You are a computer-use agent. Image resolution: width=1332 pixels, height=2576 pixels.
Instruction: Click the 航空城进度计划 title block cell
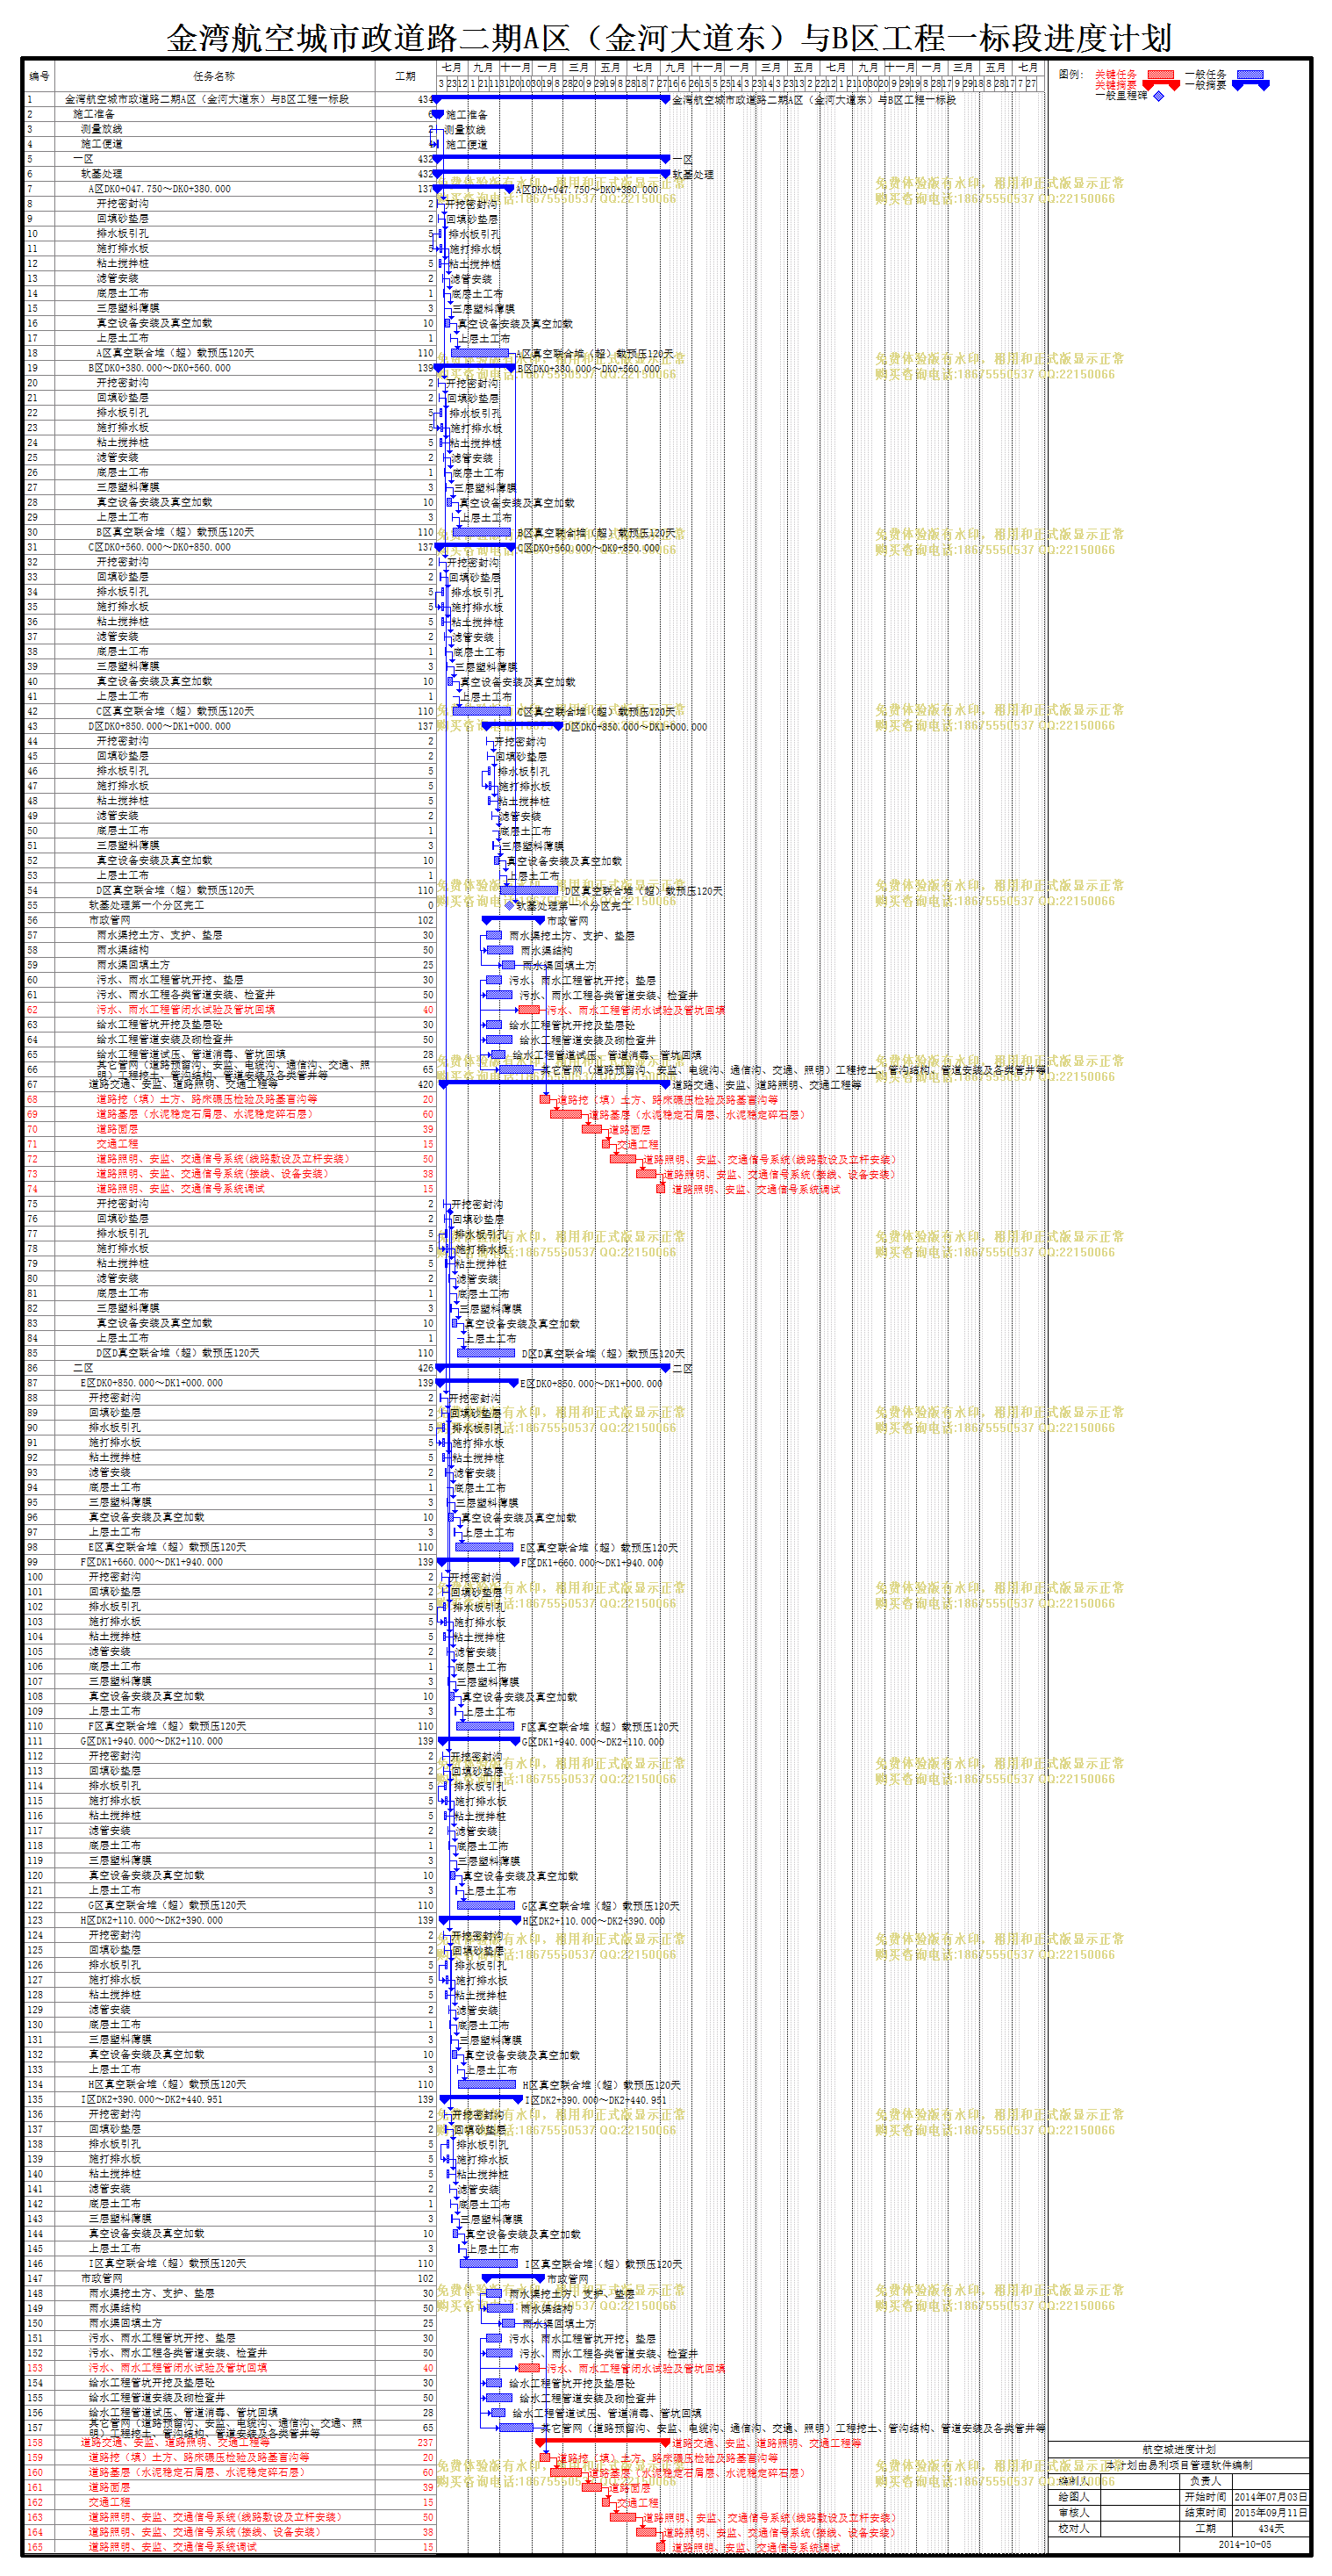(x=1178, y=2449)
